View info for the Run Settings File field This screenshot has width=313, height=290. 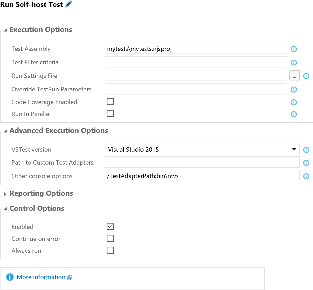coord(306,76)
